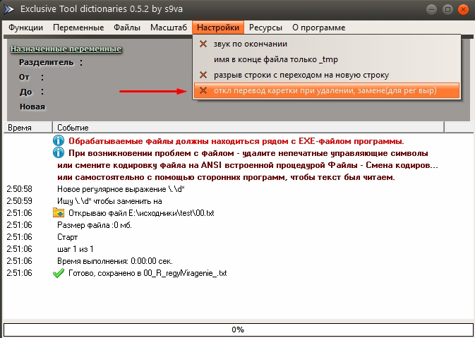Screen dimensions: 475x338
Task: Click the 'Событие' column header
Action: (x=73, y=127)
